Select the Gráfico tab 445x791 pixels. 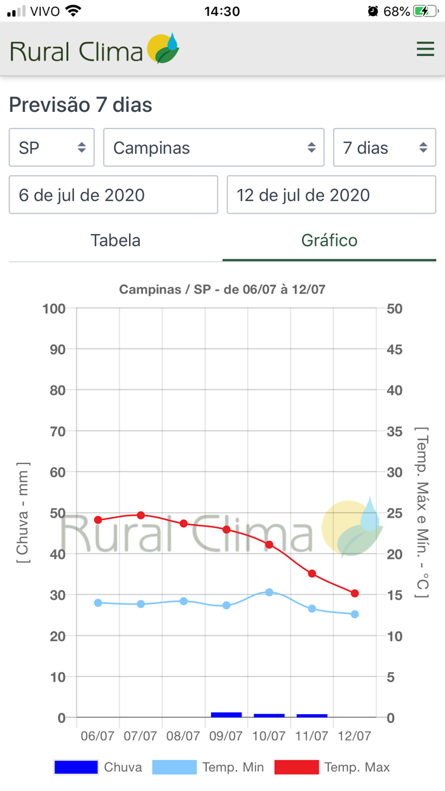[329, 240]
